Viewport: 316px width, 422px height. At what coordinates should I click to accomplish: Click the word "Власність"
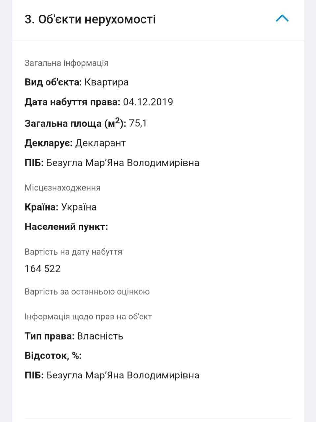coord(100,336)
